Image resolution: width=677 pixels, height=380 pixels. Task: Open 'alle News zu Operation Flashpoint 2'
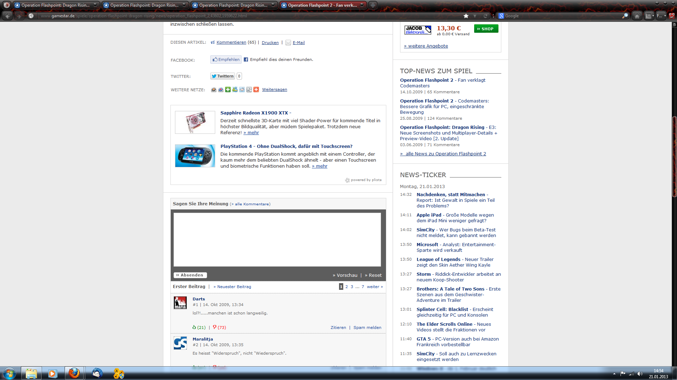click(x=443, y=154)
